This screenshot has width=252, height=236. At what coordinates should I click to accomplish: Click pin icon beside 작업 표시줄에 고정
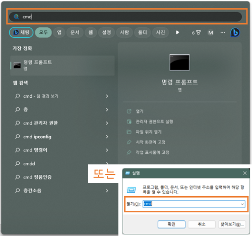coord(129,152)
